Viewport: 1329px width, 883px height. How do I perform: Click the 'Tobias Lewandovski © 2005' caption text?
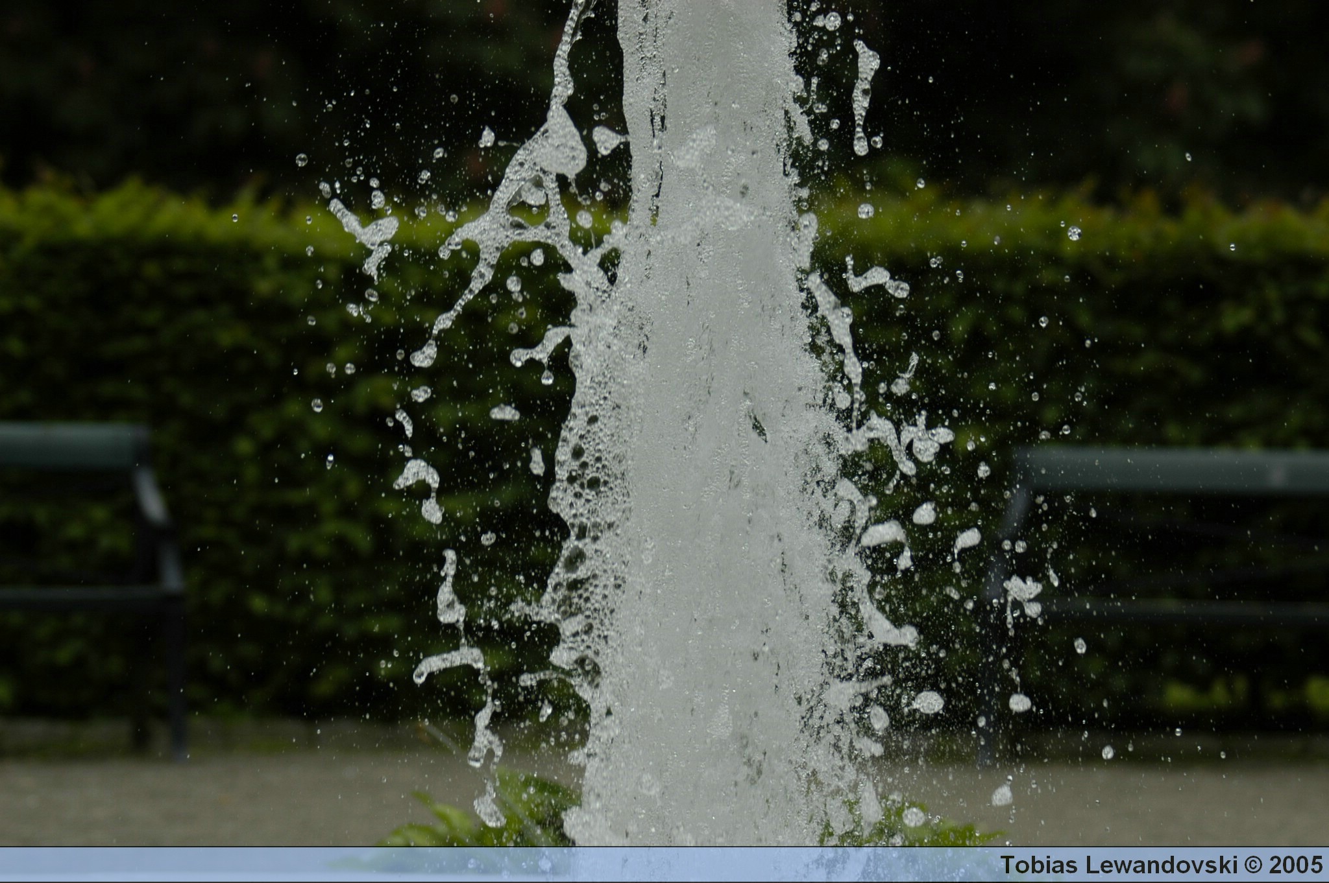[x=1161, y=865]
